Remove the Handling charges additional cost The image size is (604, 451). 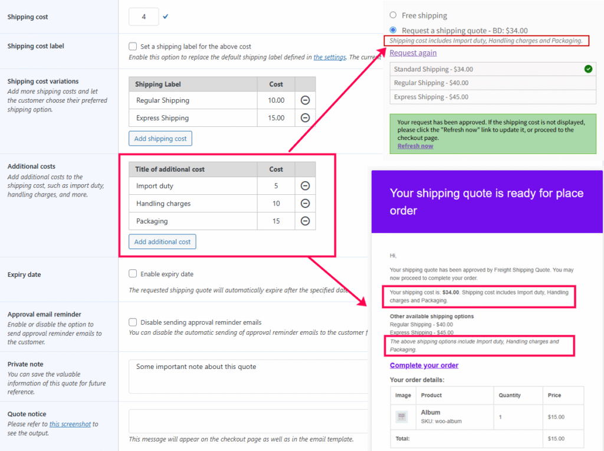click(x=305, y=203)
